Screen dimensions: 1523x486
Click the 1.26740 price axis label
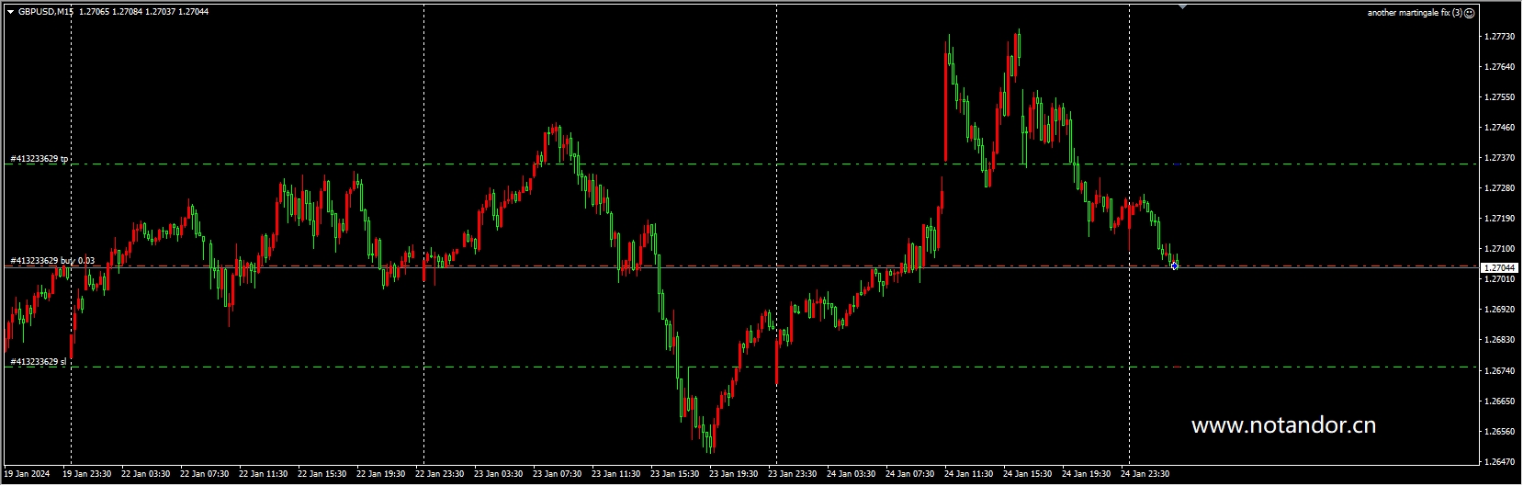1499,371
